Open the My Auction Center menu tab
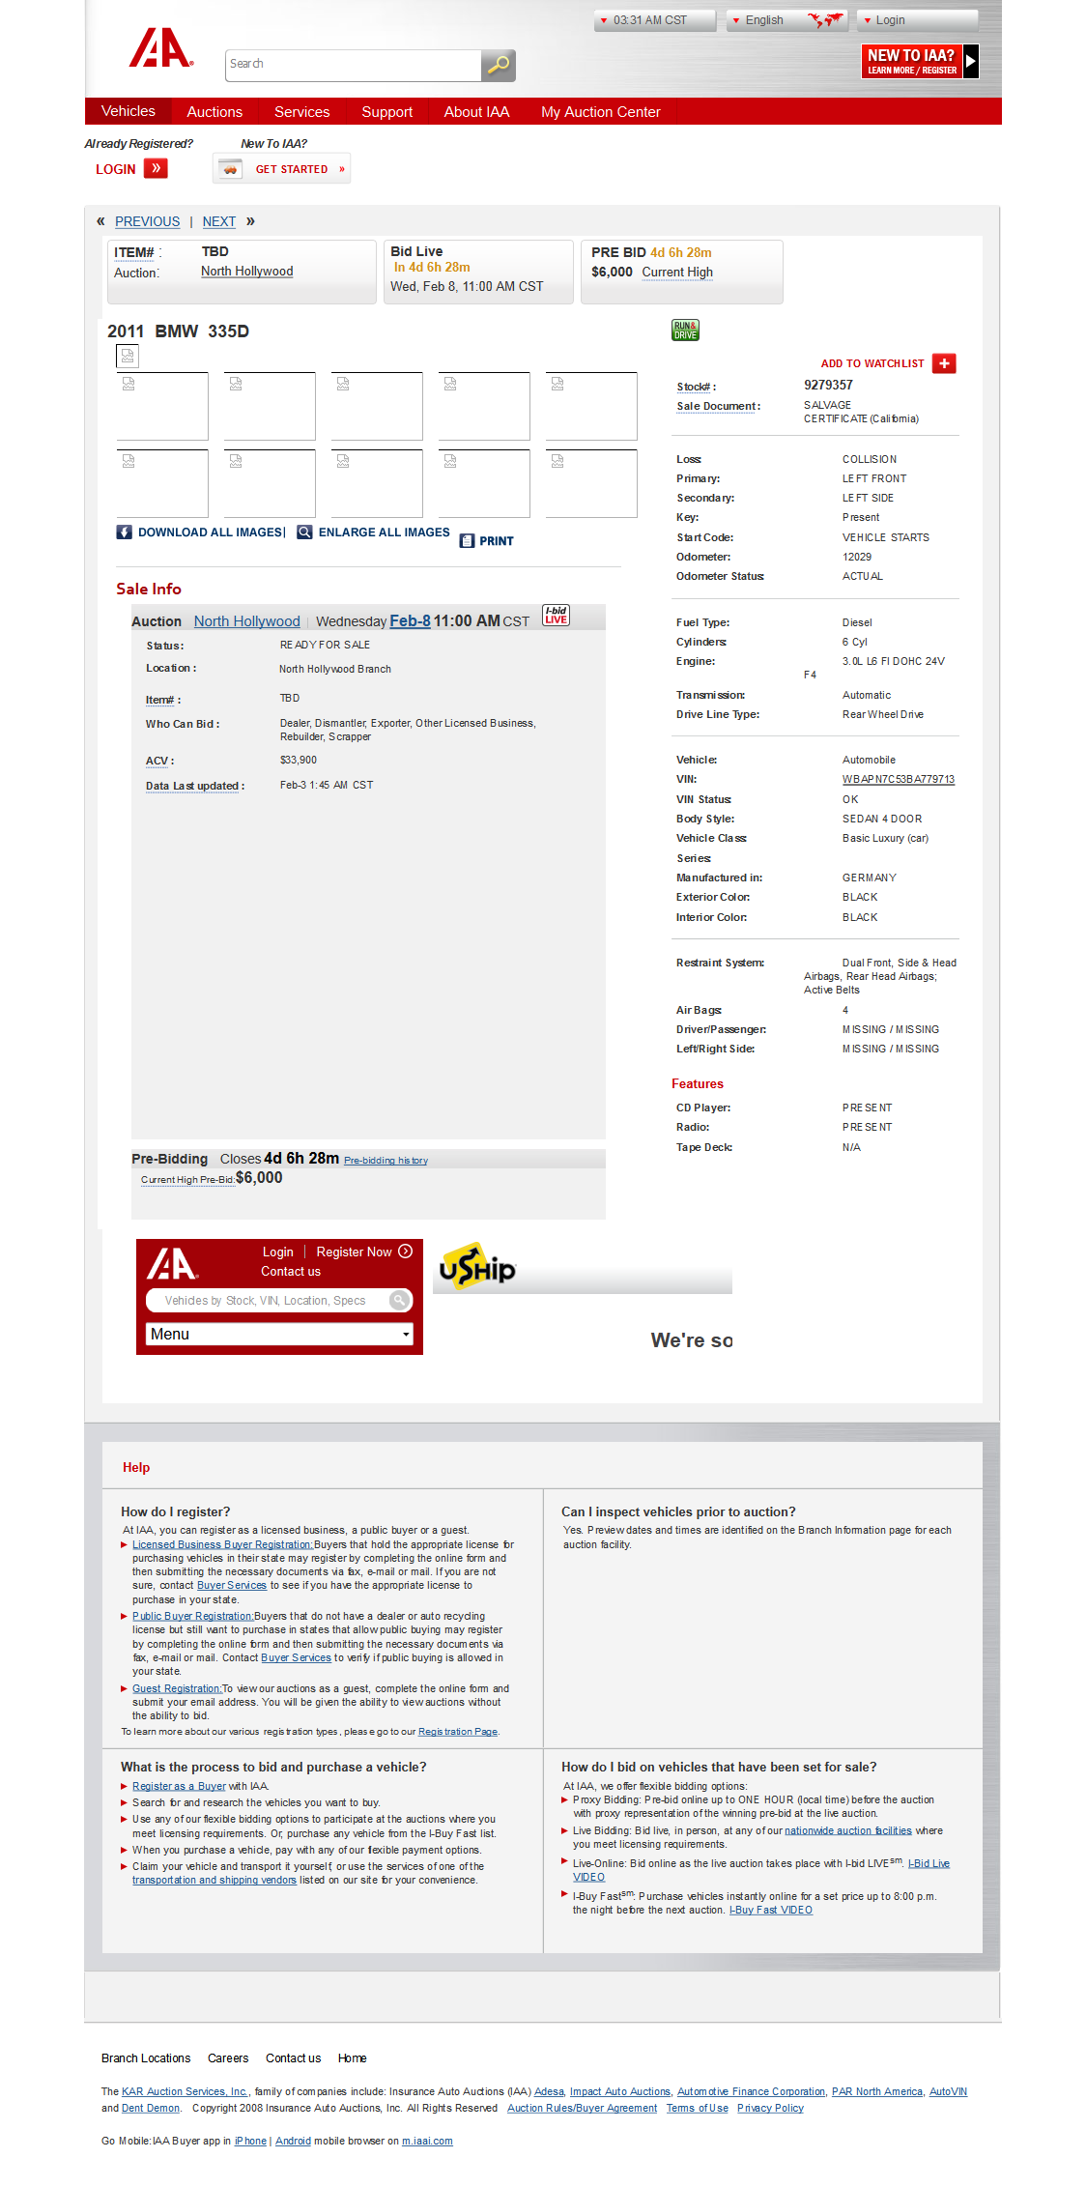 click(601, 112)
